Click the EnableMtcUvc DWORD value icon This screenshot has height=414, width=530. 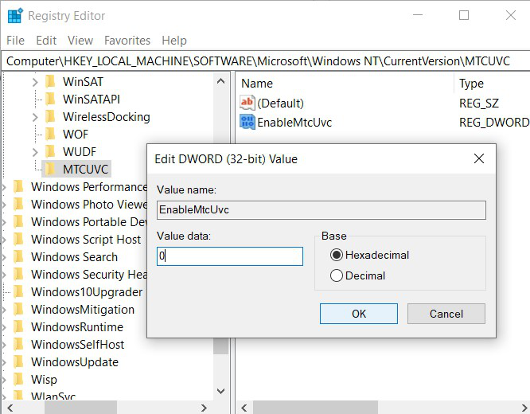247,122
